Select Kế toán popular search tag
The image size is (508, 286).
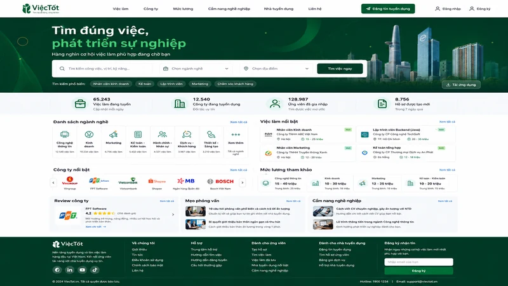[x=145, y=84]
